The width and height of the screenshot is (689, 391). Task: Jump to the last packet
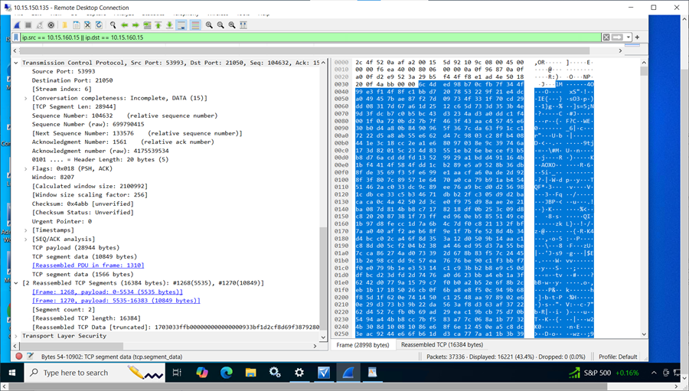point(170,25)
